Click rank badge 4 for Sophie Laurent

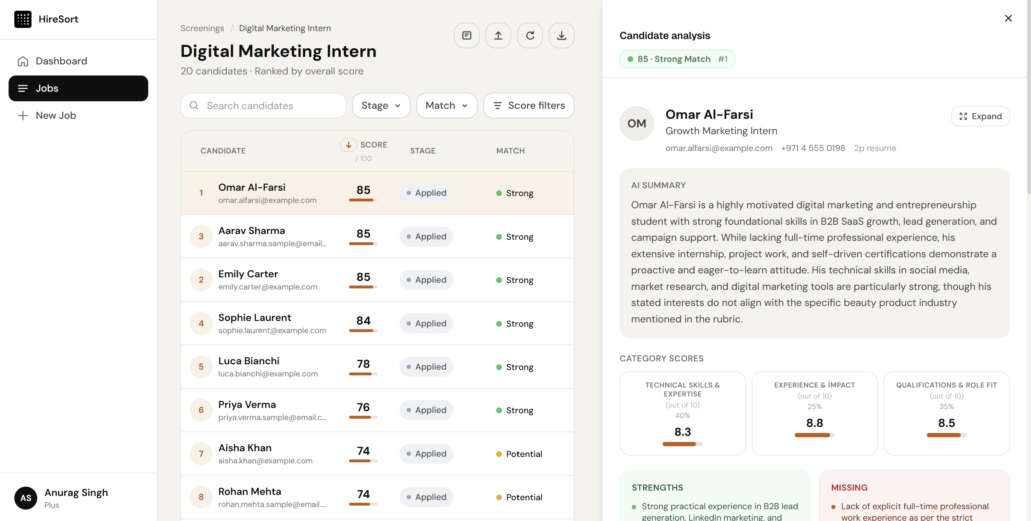pos(201,323)
